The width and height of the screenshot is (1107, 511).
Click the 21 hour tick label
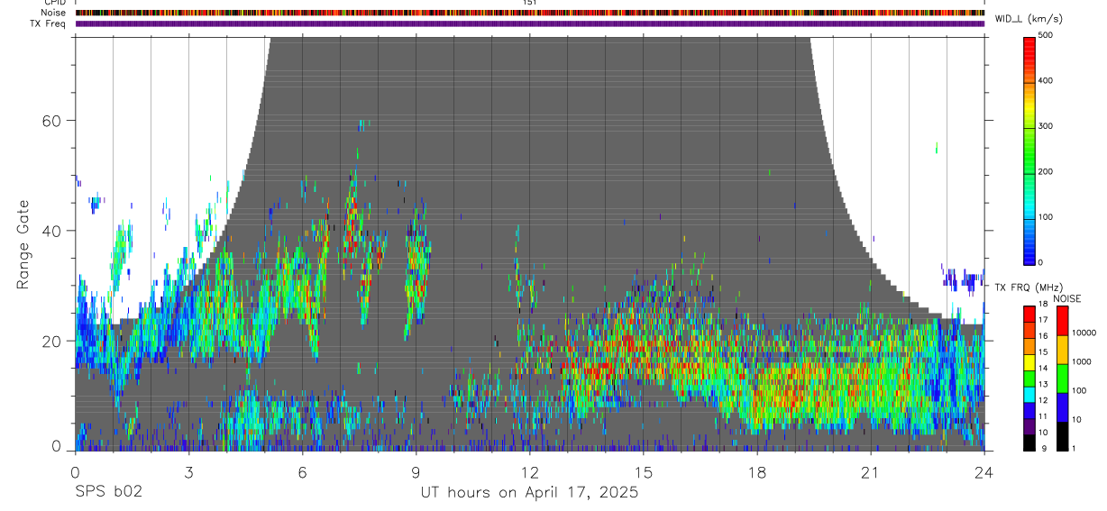click(871, 472)
